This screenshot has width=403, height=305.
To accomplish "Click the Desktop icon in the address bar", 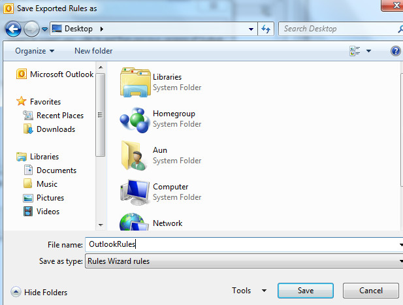I will pyautogui.click(x=57, y=29).
